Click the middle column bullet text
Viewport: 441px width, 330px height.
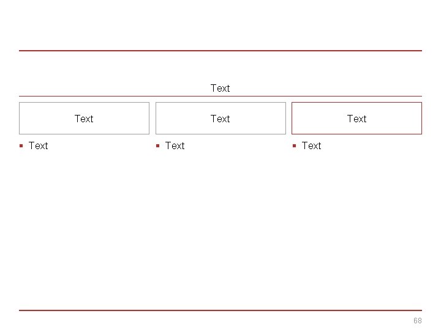pos(175,145)
